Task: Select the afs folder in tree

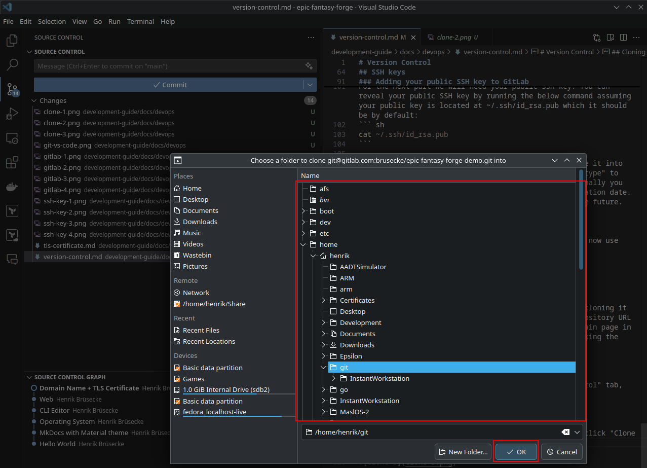Action: tap(324, 189)
